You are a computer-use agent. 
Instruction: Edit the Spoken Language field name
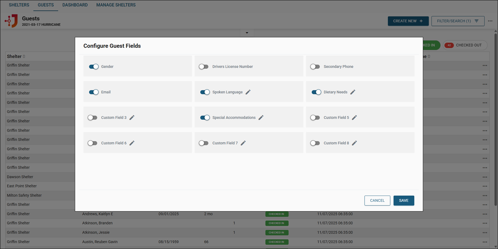(248, 92)
